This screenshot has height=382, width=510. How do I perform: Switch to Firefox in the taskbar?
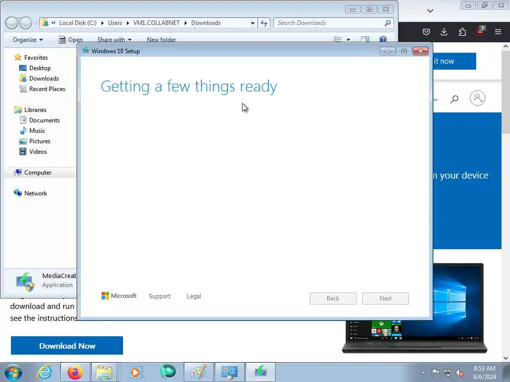75,372
